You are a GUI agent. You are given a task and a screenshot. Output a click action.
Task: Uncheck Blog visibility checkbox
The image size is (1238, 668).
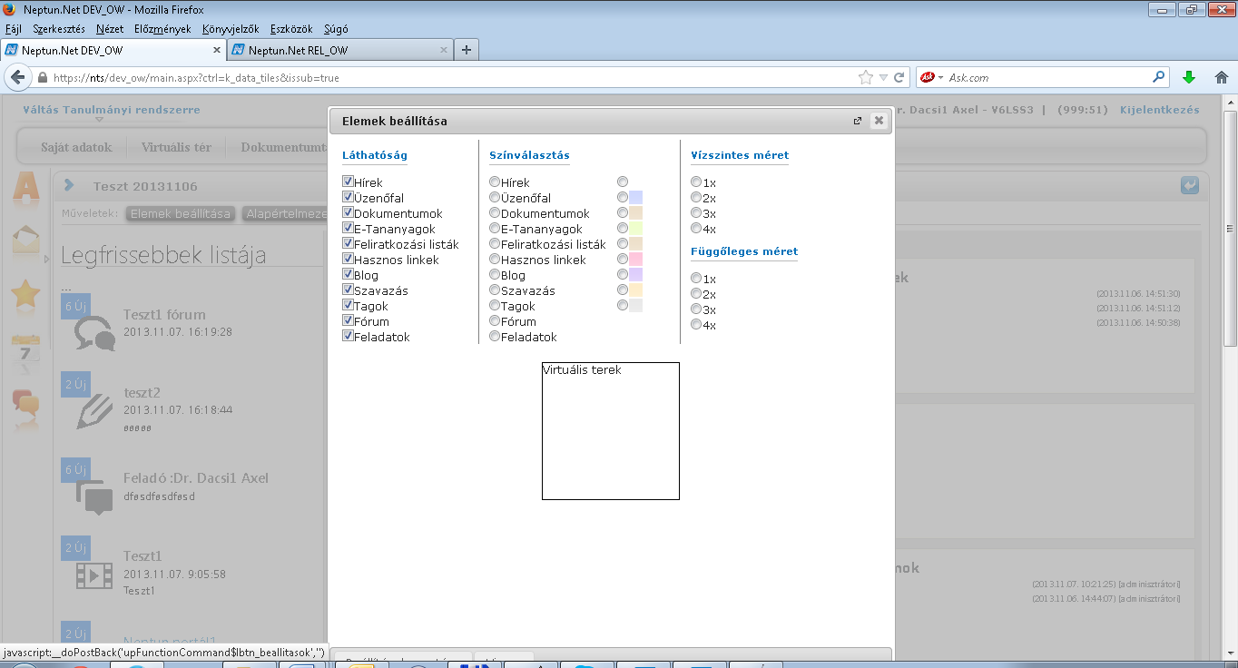point(348,275)
